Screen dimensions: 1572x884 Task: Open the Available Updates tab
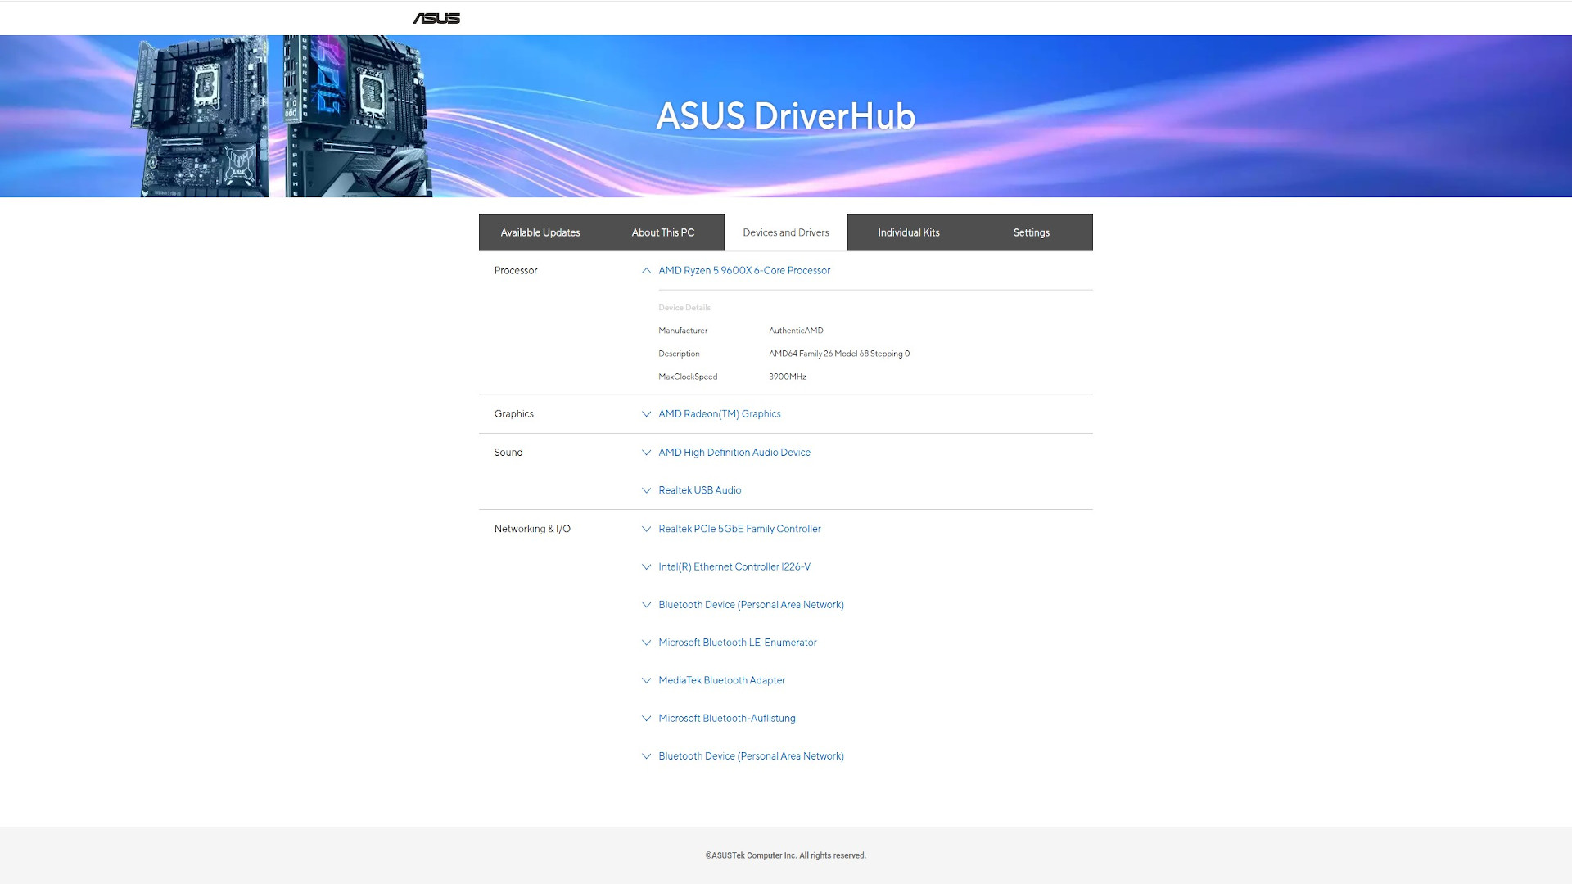[540, 232]
